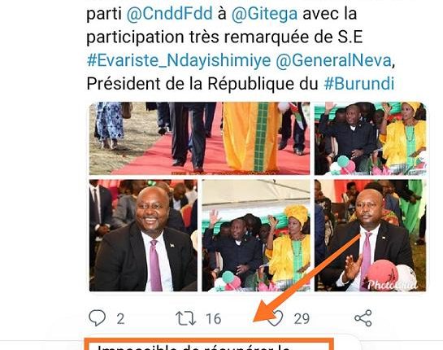Open the @CnddFdd mention link

click(x=169, y=13)
